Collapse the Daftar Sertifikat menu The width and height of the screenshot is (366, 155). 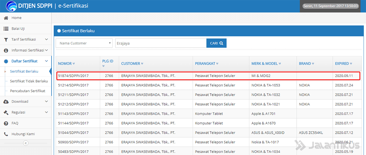[x=46, y=61]
